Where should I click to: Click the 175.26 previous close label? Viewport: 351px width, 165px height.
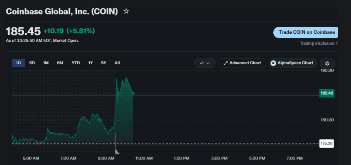pos(326,143)
